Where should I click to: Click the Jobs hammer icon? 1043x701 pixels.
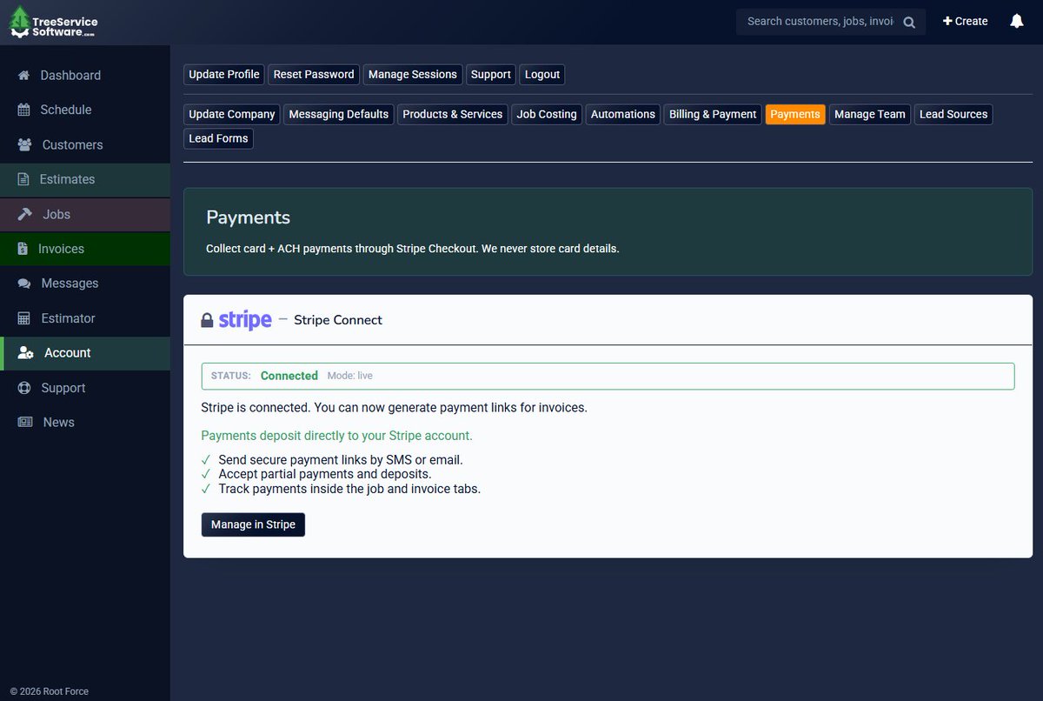click(25, 214)
